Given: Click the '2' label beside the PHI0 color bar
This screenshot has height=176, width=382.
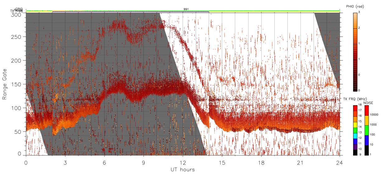Looking at the screenshot, I should tap(360, 28).
